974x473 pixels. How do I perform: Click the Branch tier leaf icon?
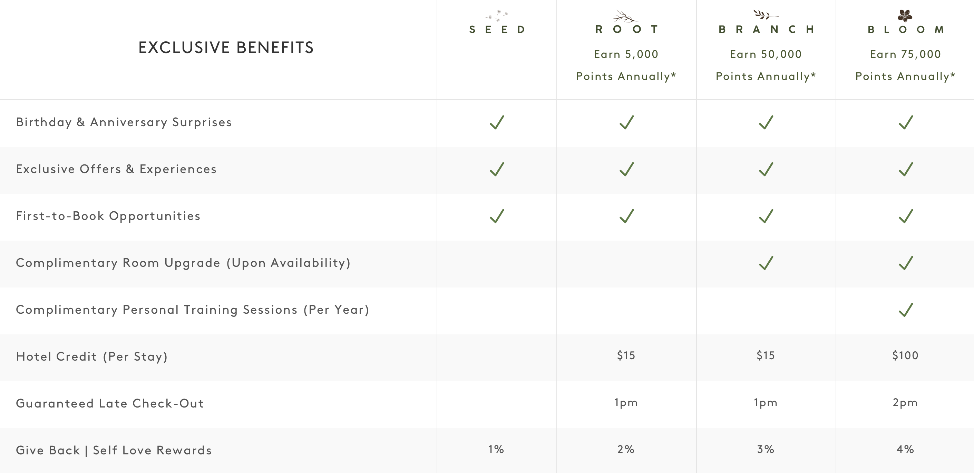click(x=765, y=15)
